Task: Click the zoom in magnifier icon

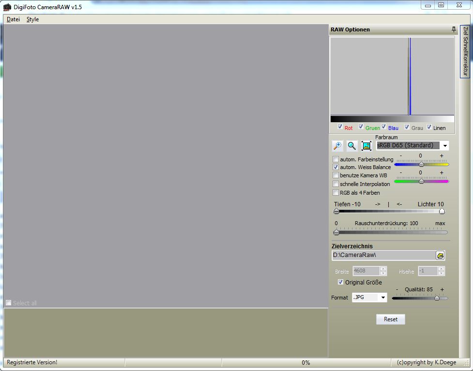Action: 337,146
